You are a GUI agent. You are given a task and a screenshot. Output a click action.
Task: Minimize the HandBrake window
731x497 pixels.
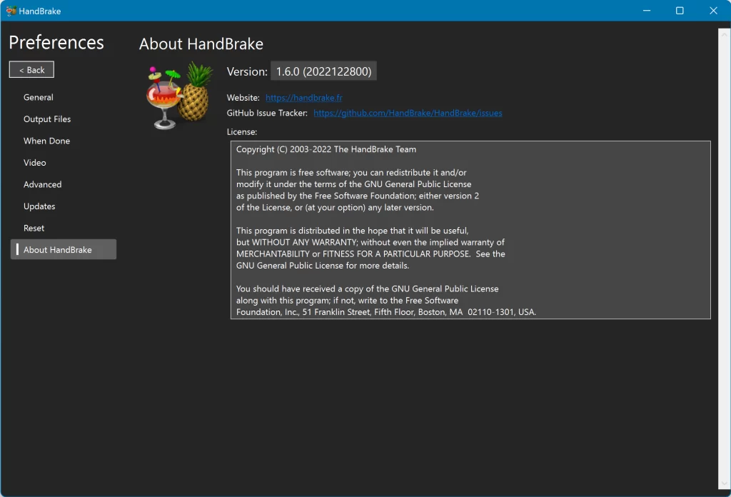click(x=647, y=10)
